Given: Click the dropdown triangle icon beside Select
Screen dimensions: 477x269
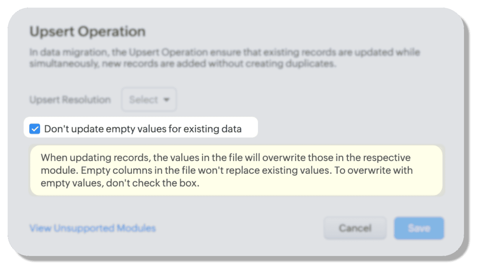Looking at the screenshot, I should point(166,100).
